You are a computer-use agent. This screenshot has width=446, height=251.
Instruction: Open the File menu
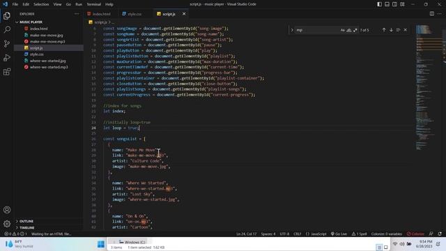15,4
